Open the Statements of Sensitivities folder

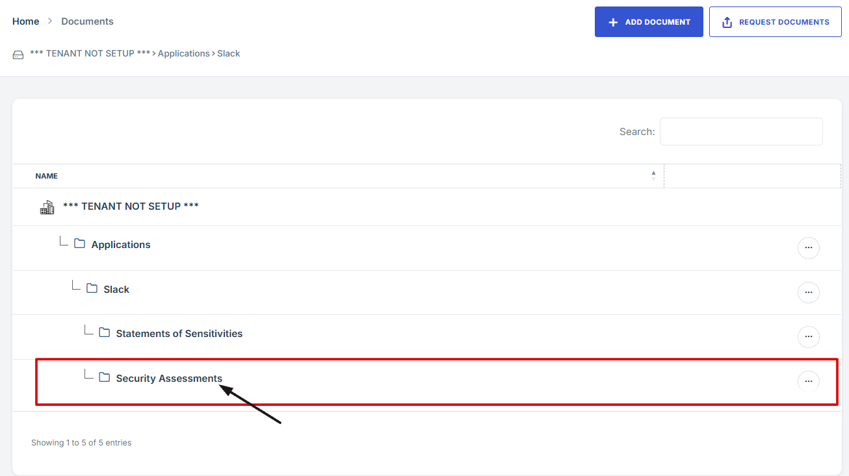click(x=179, y=334)
